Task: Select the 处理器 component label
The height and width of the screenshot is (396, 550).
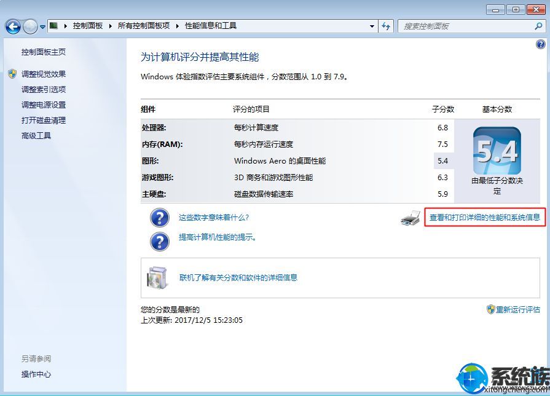Action: coord(154,128)
